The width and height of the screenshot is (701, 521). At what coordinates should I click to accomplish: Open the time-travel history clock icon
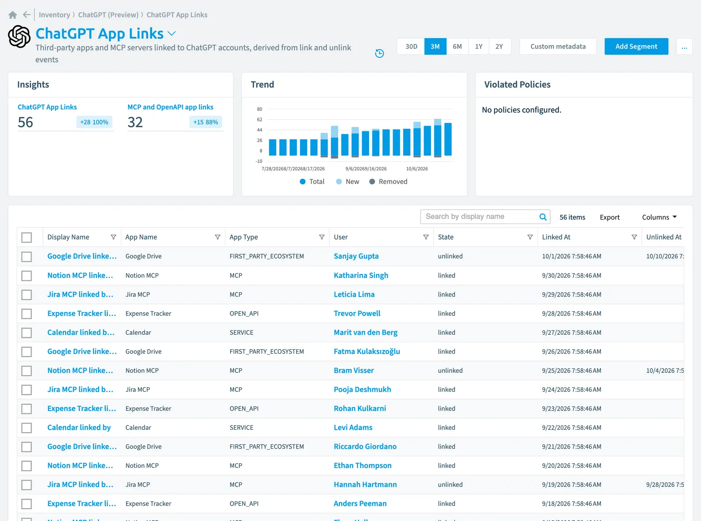coord(379,53)
